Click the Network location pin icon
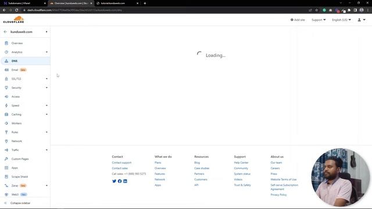 6,141
